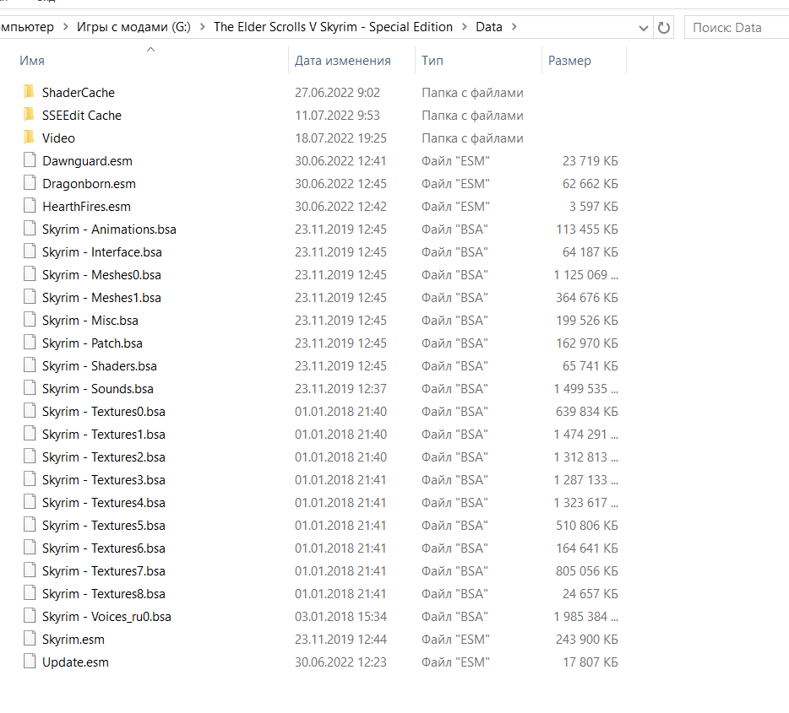Image resolution: width=789 pixels, height=713 pixels.
Task: Open the address bar history dropdown
Action: [643, 28]
